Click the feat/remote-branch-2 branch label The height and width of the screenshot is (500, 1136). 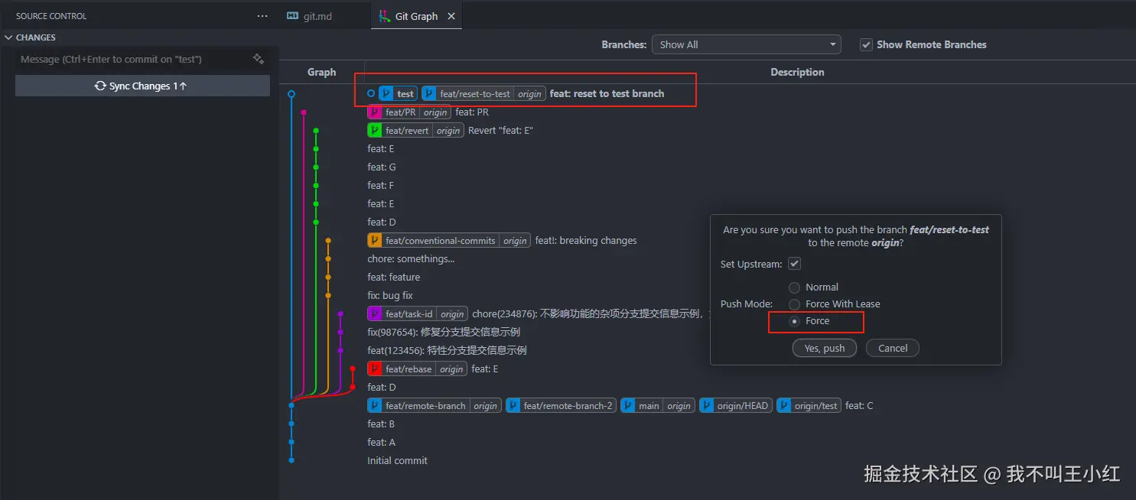561,405
